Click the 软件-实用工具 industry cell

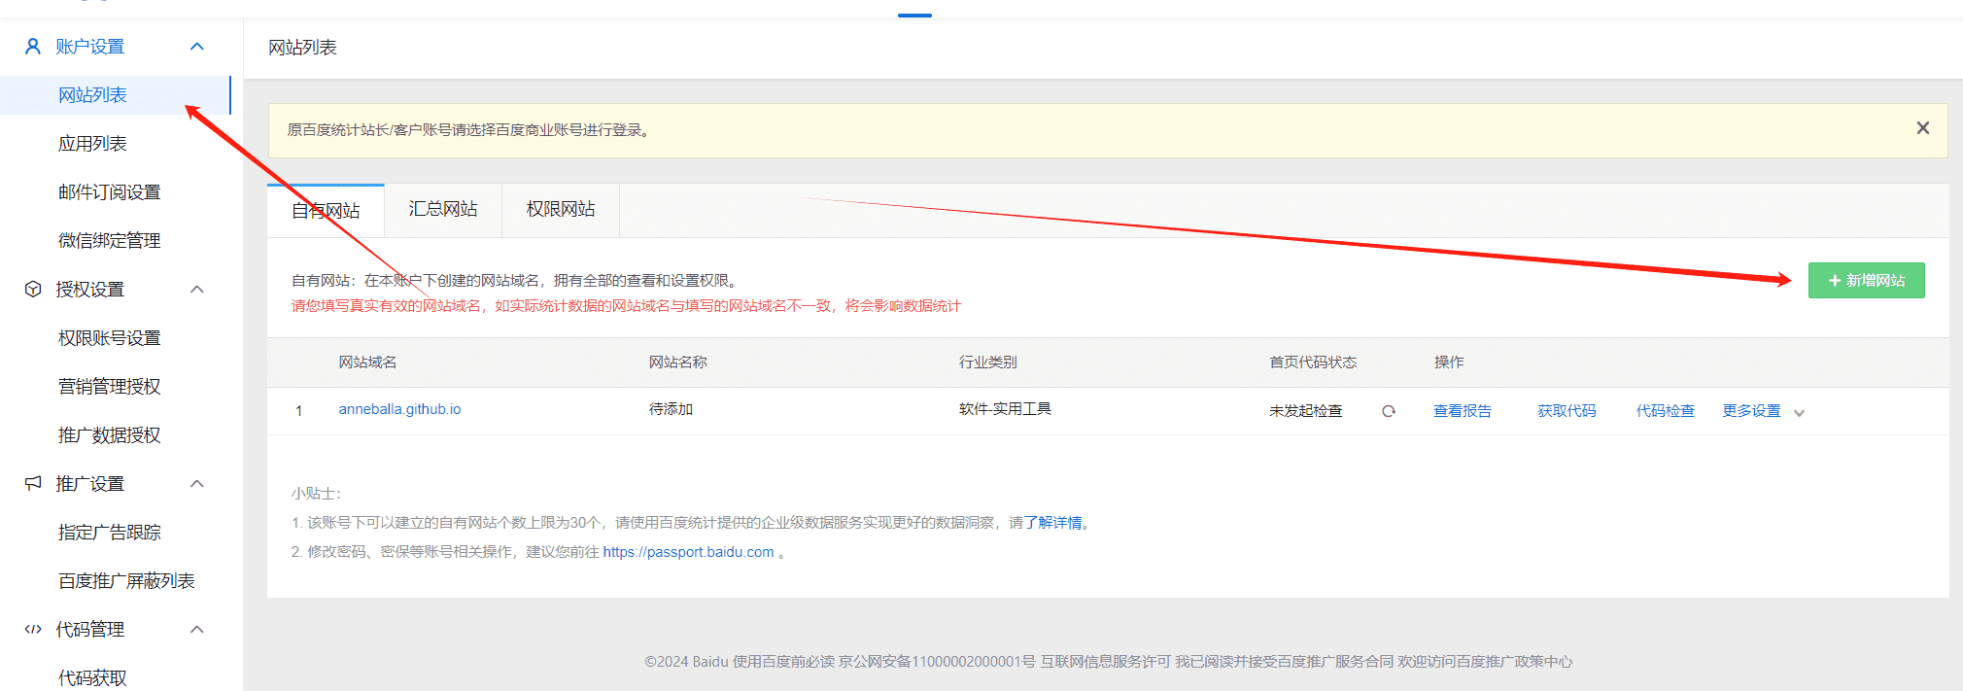[1005, 409]
